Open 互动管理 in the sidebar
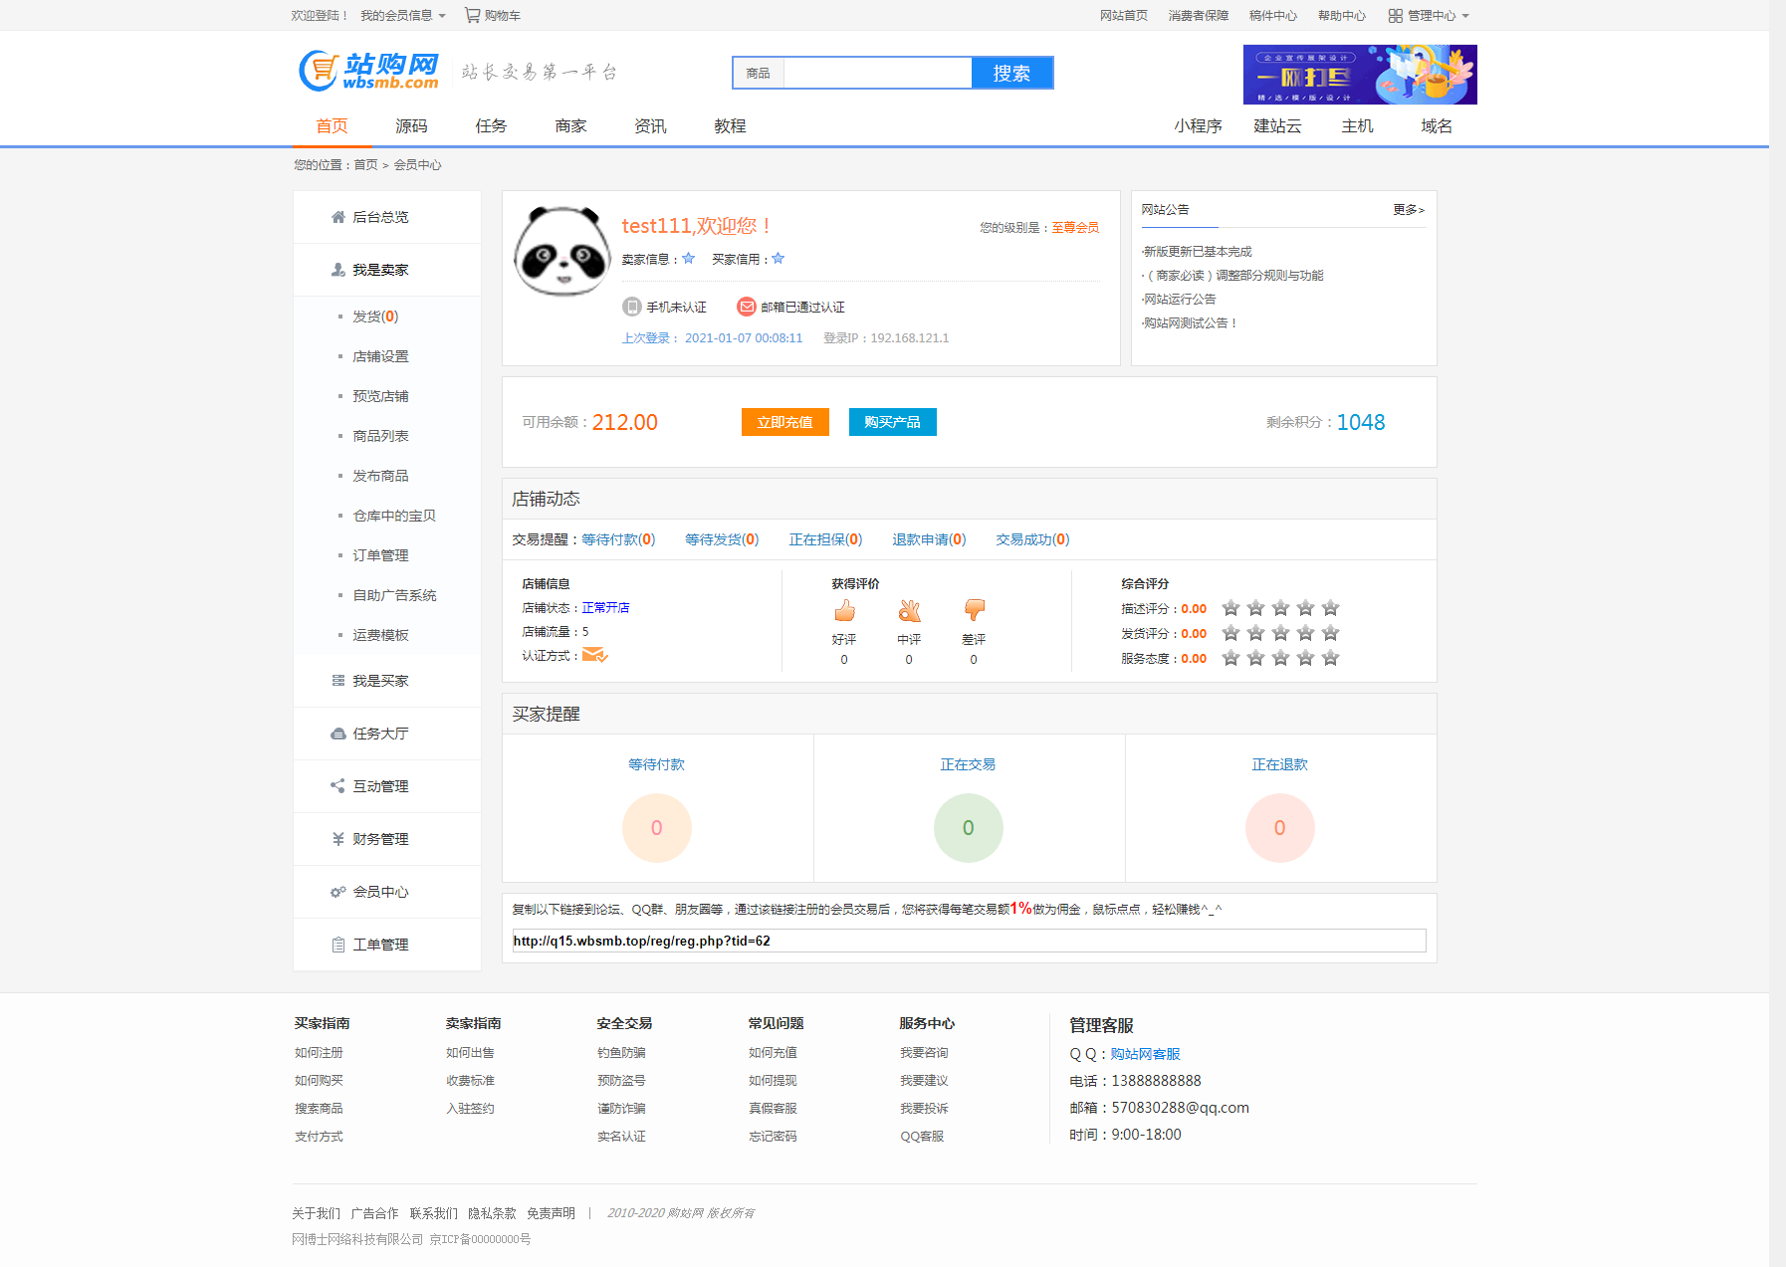This screenshot has width=1786, height=1267. (387, 786)
